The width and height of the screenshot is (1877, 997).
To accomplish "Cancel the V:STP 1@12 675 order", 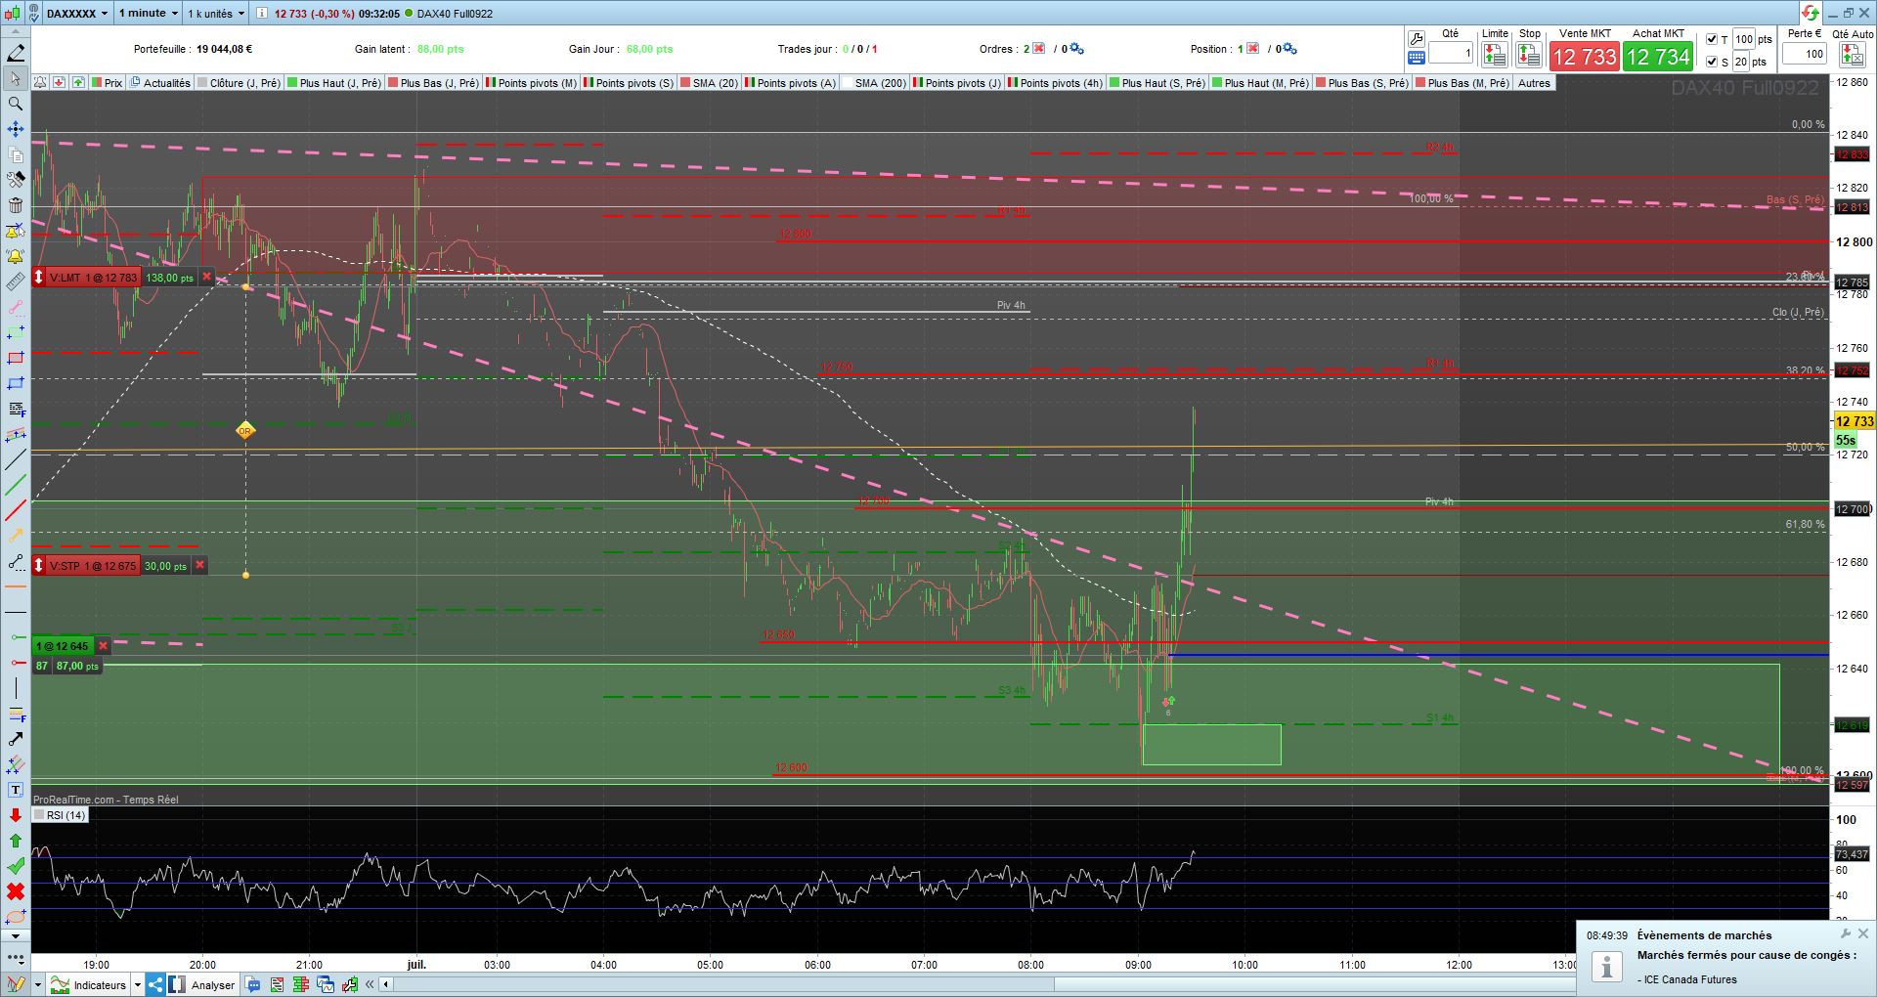I will click(x=200, y=566).
